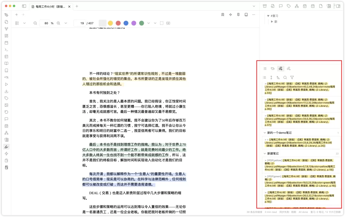Click the bookmark icon above PDF toolbar
Viewport: 345px width, 217px height.
(x=223, y=14)
